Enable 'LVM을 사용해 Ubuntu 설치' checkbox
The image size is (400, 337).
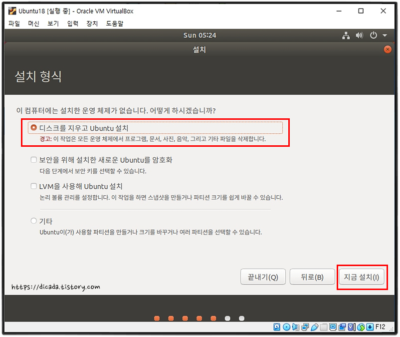pos(34,186)
